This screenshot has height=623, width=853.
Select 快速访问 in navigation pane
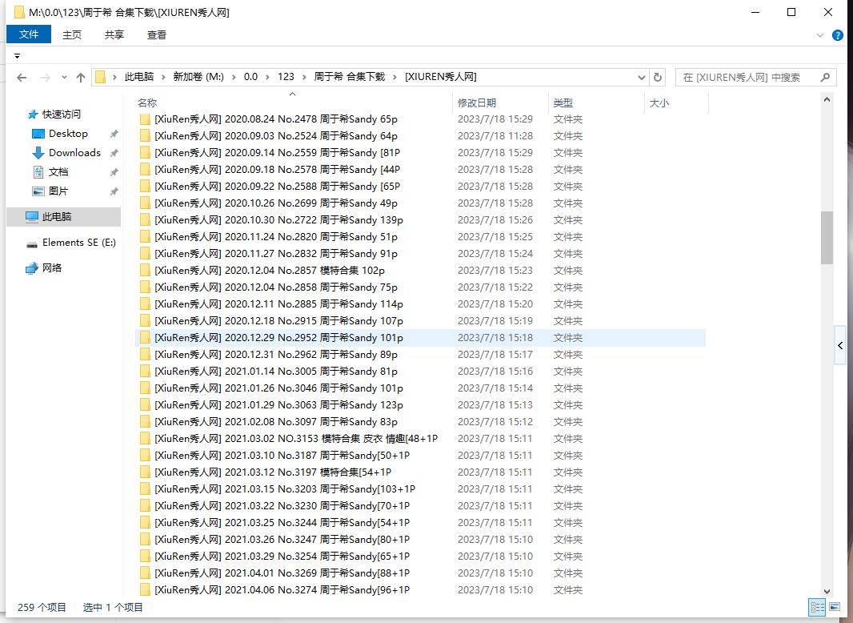click(x=61, y=115)
